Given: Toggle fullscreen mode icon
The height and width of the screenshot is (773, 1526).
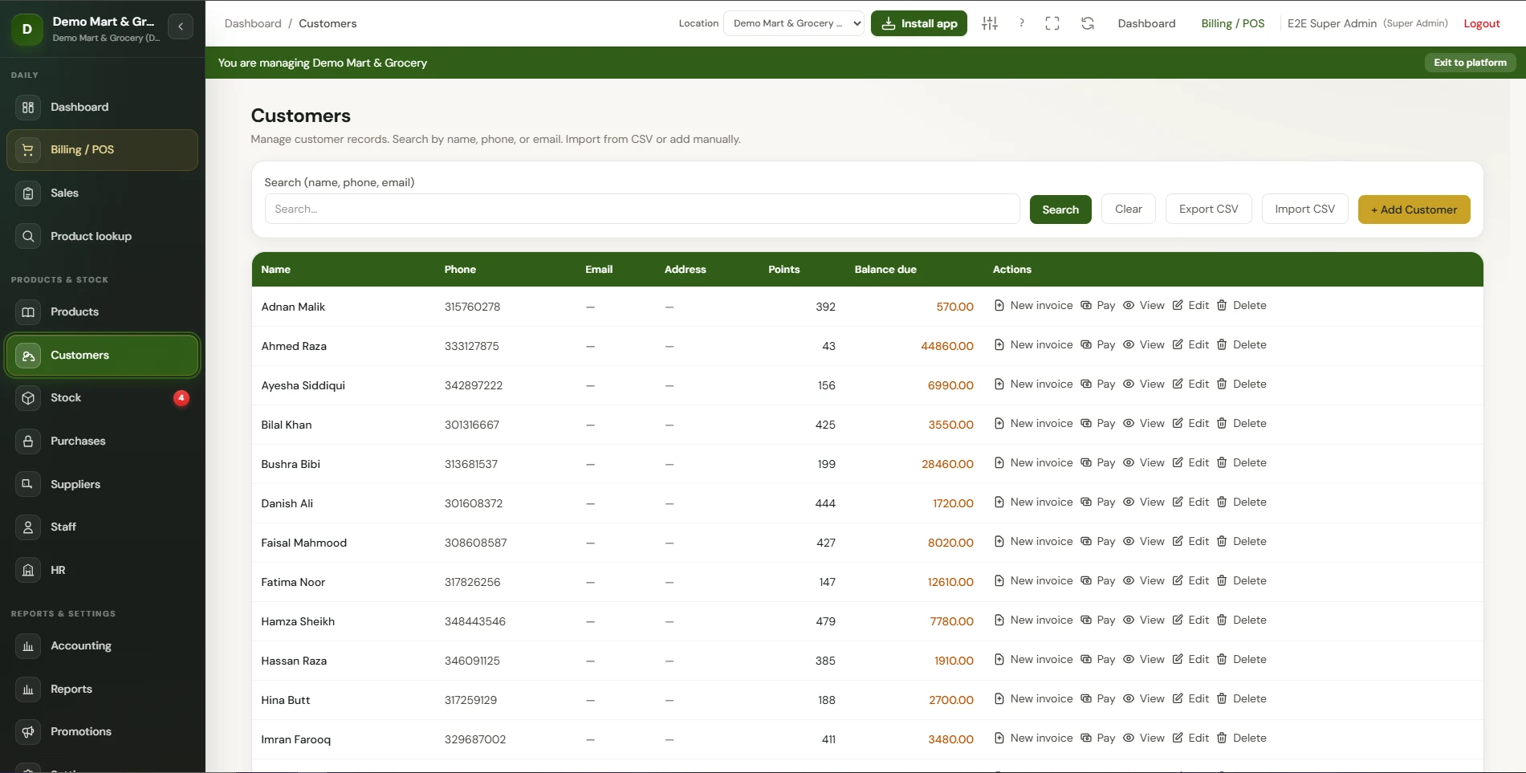Looking at the screenshot, I should tap(1052, 23).
